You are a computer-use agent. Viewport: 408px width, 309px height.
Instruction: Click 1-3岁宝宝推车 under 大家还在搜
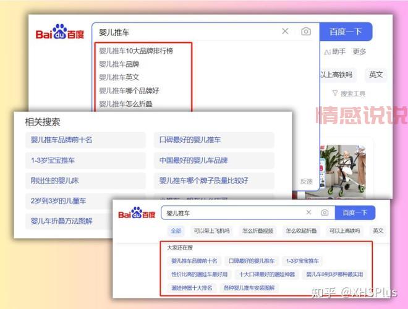point(302,261)
